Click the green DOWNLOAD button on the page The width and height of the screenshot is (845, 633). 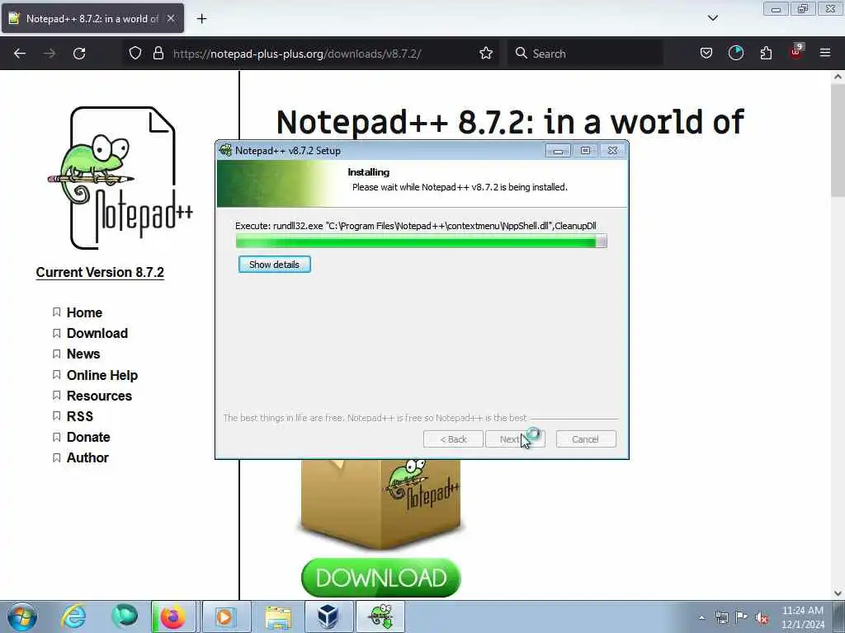(x=381, y=578)
